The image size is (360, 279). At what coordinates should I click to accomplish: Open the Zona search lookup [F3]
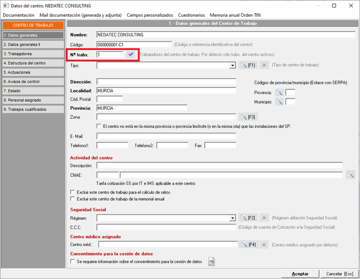click(x=248, y=117)
